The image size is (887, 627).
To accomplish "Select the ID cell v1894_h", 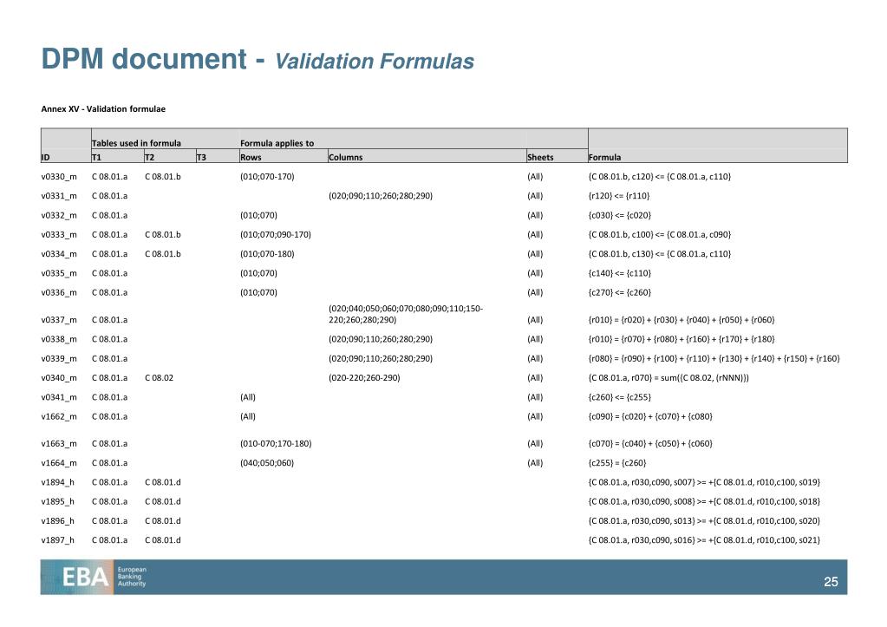I will pyautogui.click(x=58, y=482).
